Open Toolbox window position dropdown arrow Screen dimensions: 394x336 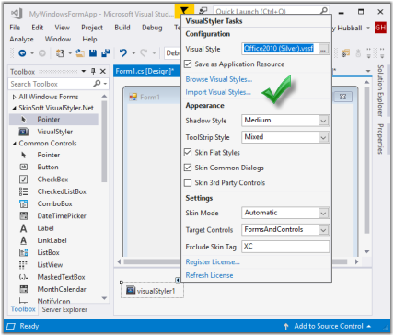[x=84, y=71]
